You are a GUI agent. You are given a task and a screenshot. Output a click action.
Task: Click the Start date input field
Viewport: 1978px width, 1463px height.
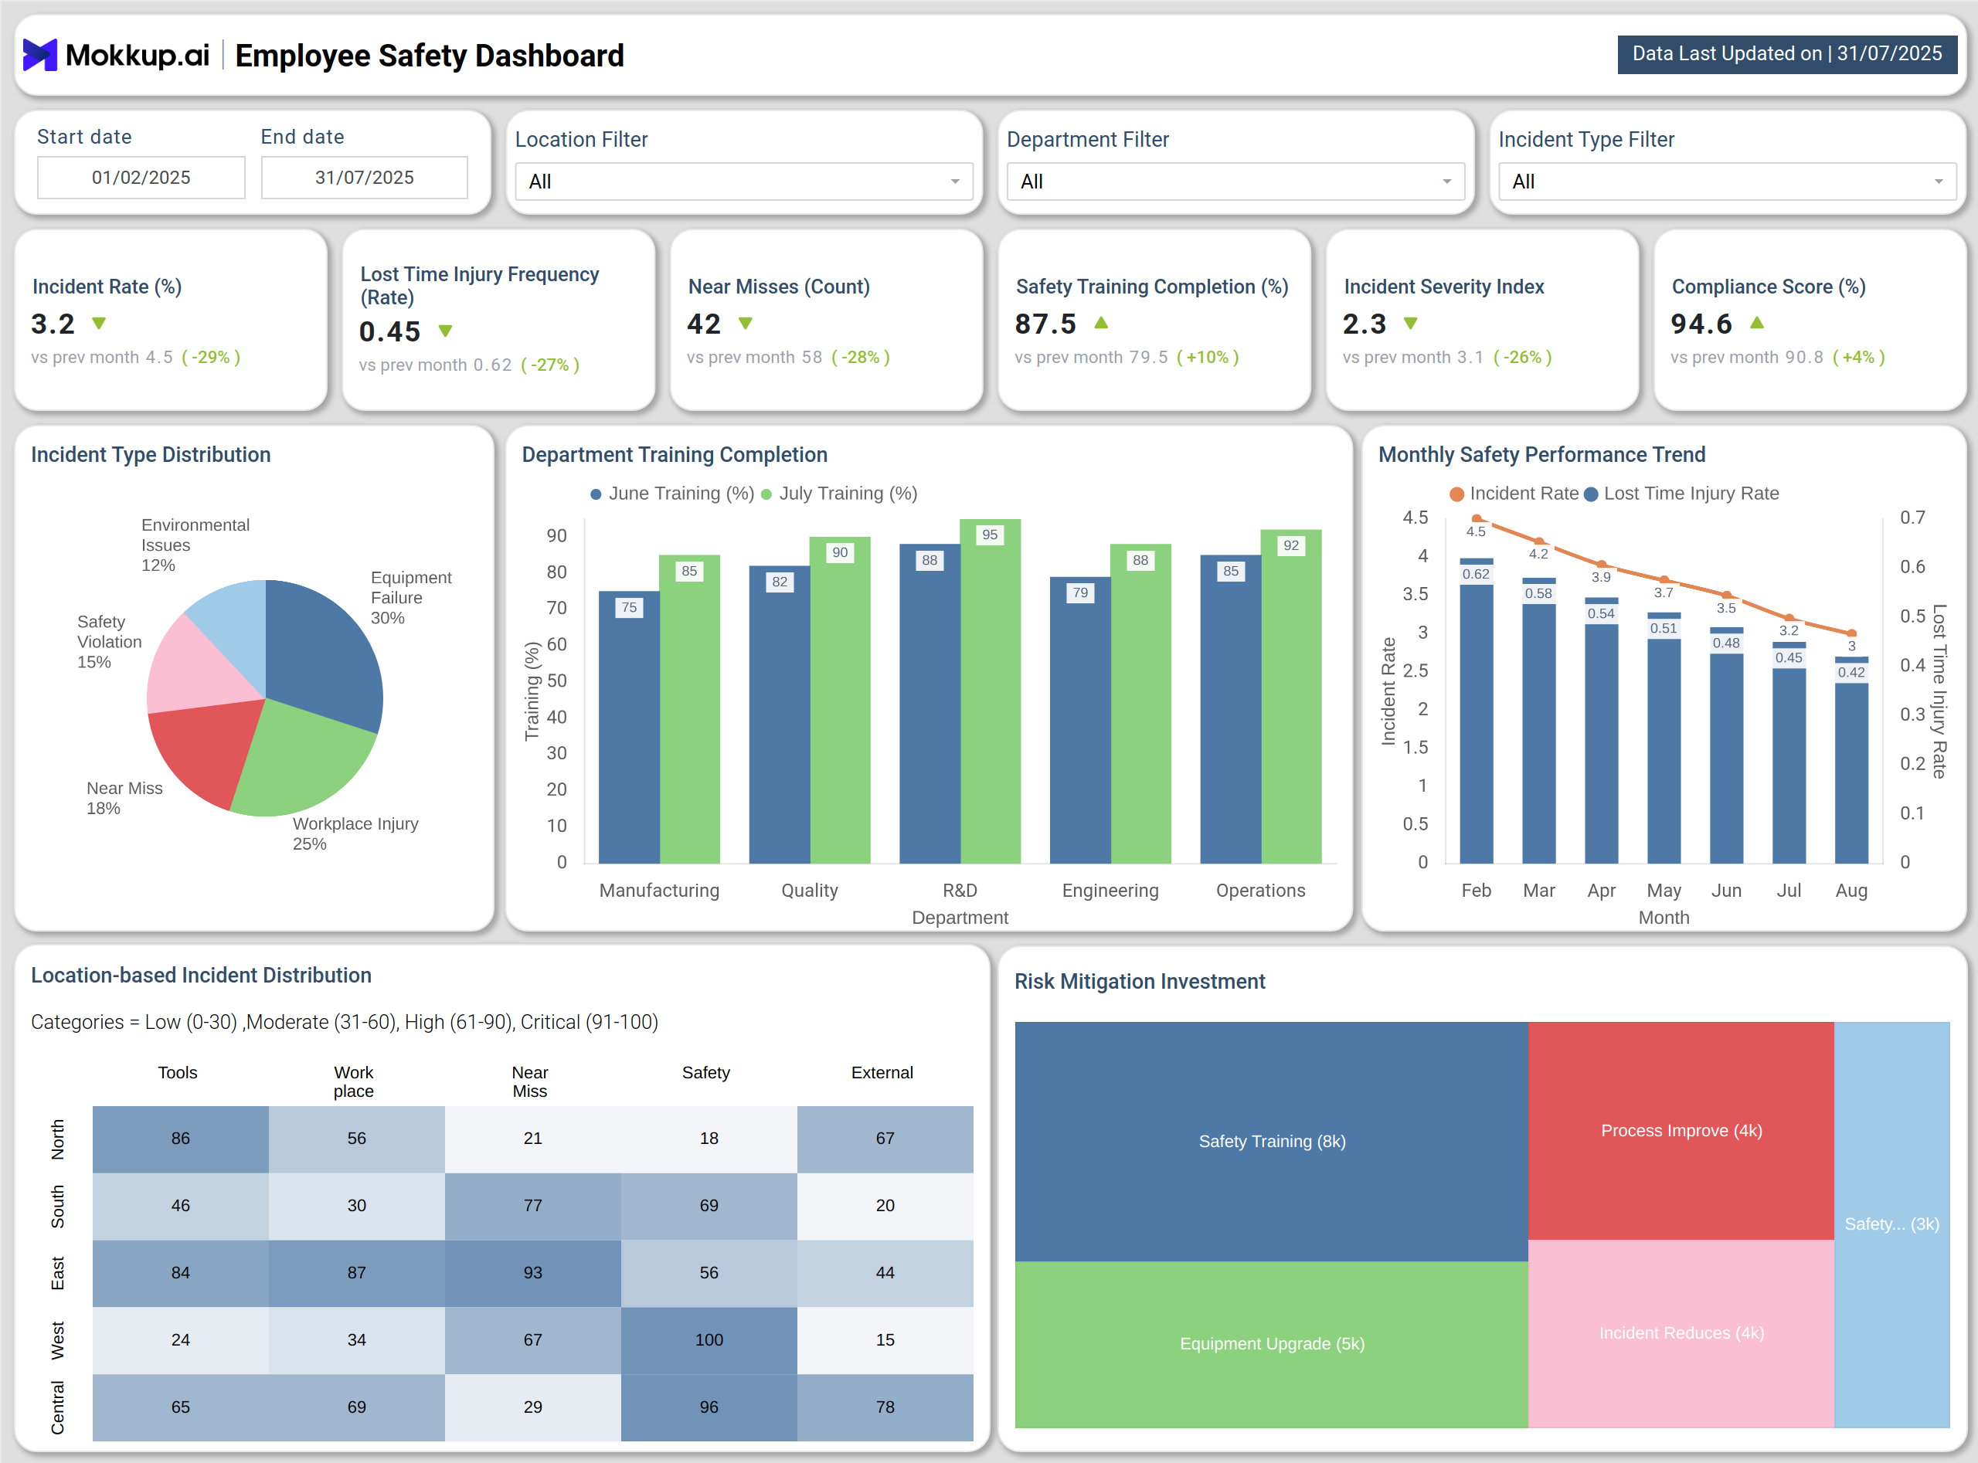[x=141, y=178]
